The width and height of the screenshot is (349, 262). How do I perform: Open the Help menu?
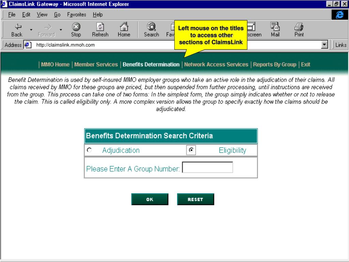click(x=98, y=15)
